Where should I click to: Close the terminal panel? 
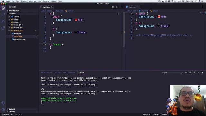click(202, 72)
